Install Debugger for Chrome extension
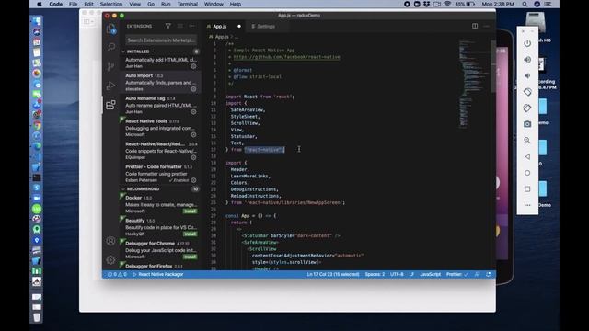589x331 pixels. (190, 257)
